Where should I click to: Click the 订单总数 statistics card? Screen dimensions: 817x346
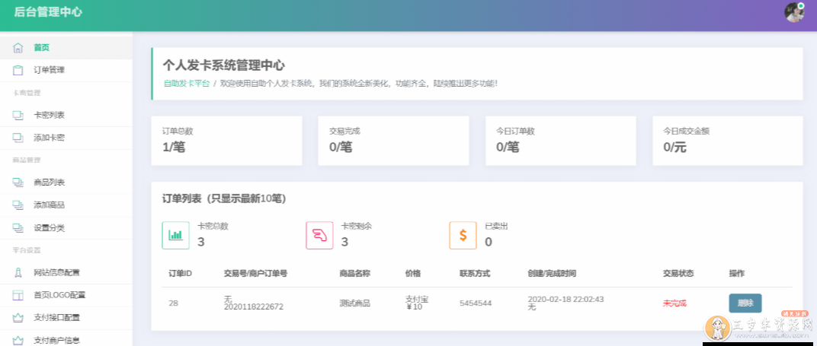(226, 140)
